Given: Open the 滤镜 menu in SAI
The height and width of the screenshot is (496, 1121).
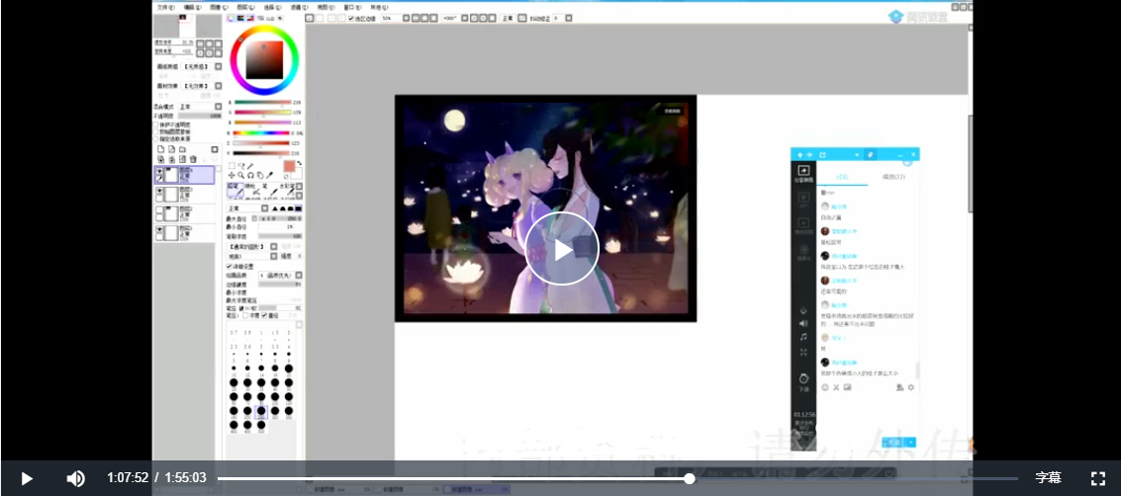Looking at the screenshot, I should [x=300, y=7].
